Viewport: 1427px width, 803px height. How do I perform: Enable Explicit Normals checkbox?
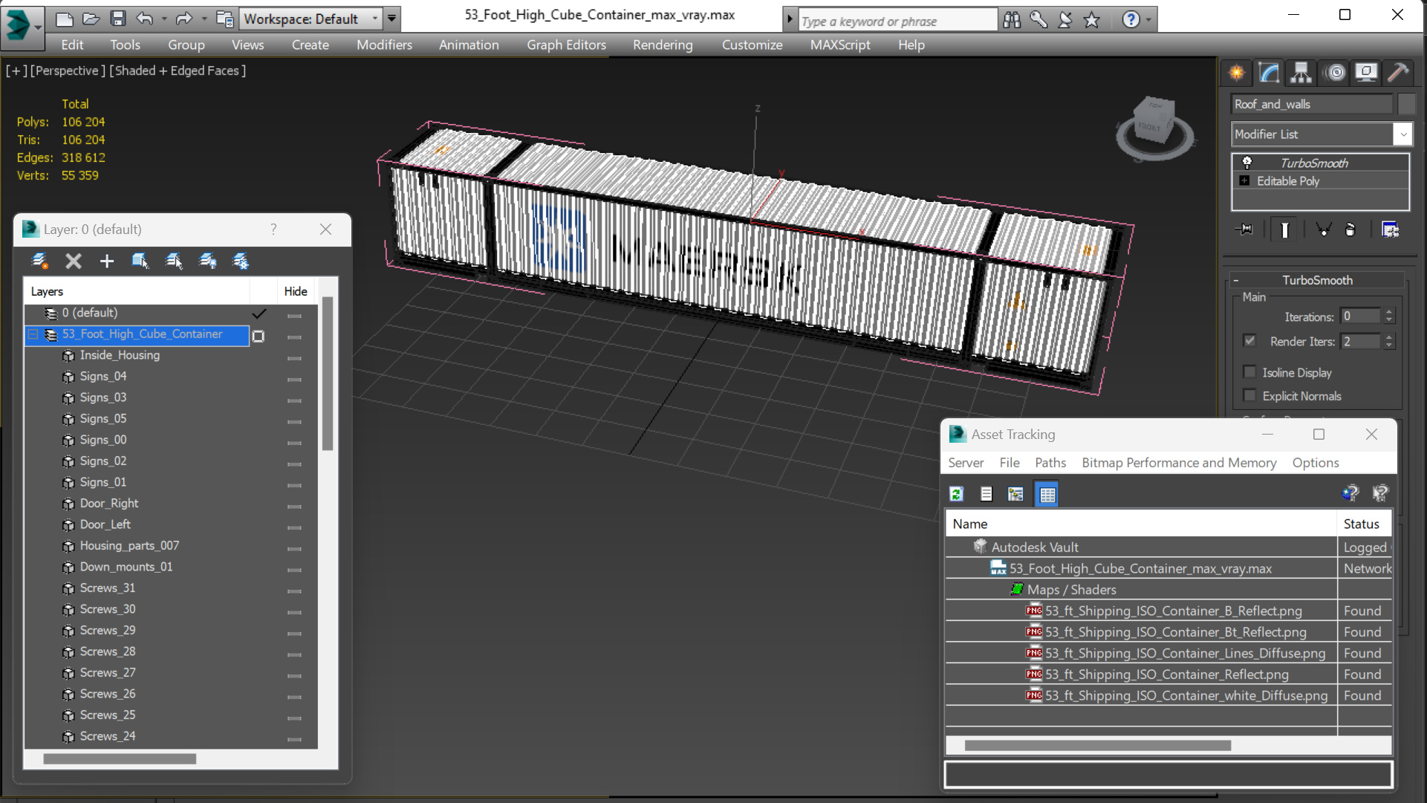[1249, 396]
